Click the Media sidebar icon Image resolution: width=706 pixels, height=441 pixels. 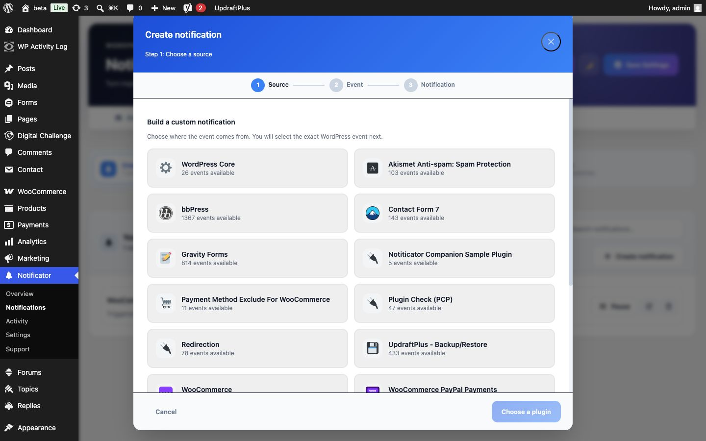pyautogui.click(x=9, y=86)
